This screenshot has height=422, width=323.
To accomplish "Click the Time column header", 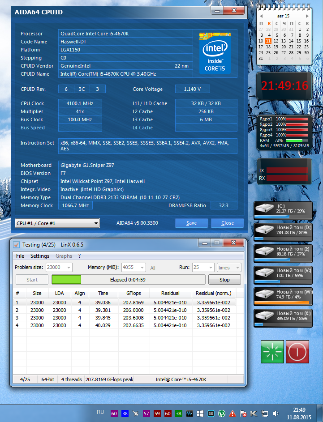I will click(103, 293).
